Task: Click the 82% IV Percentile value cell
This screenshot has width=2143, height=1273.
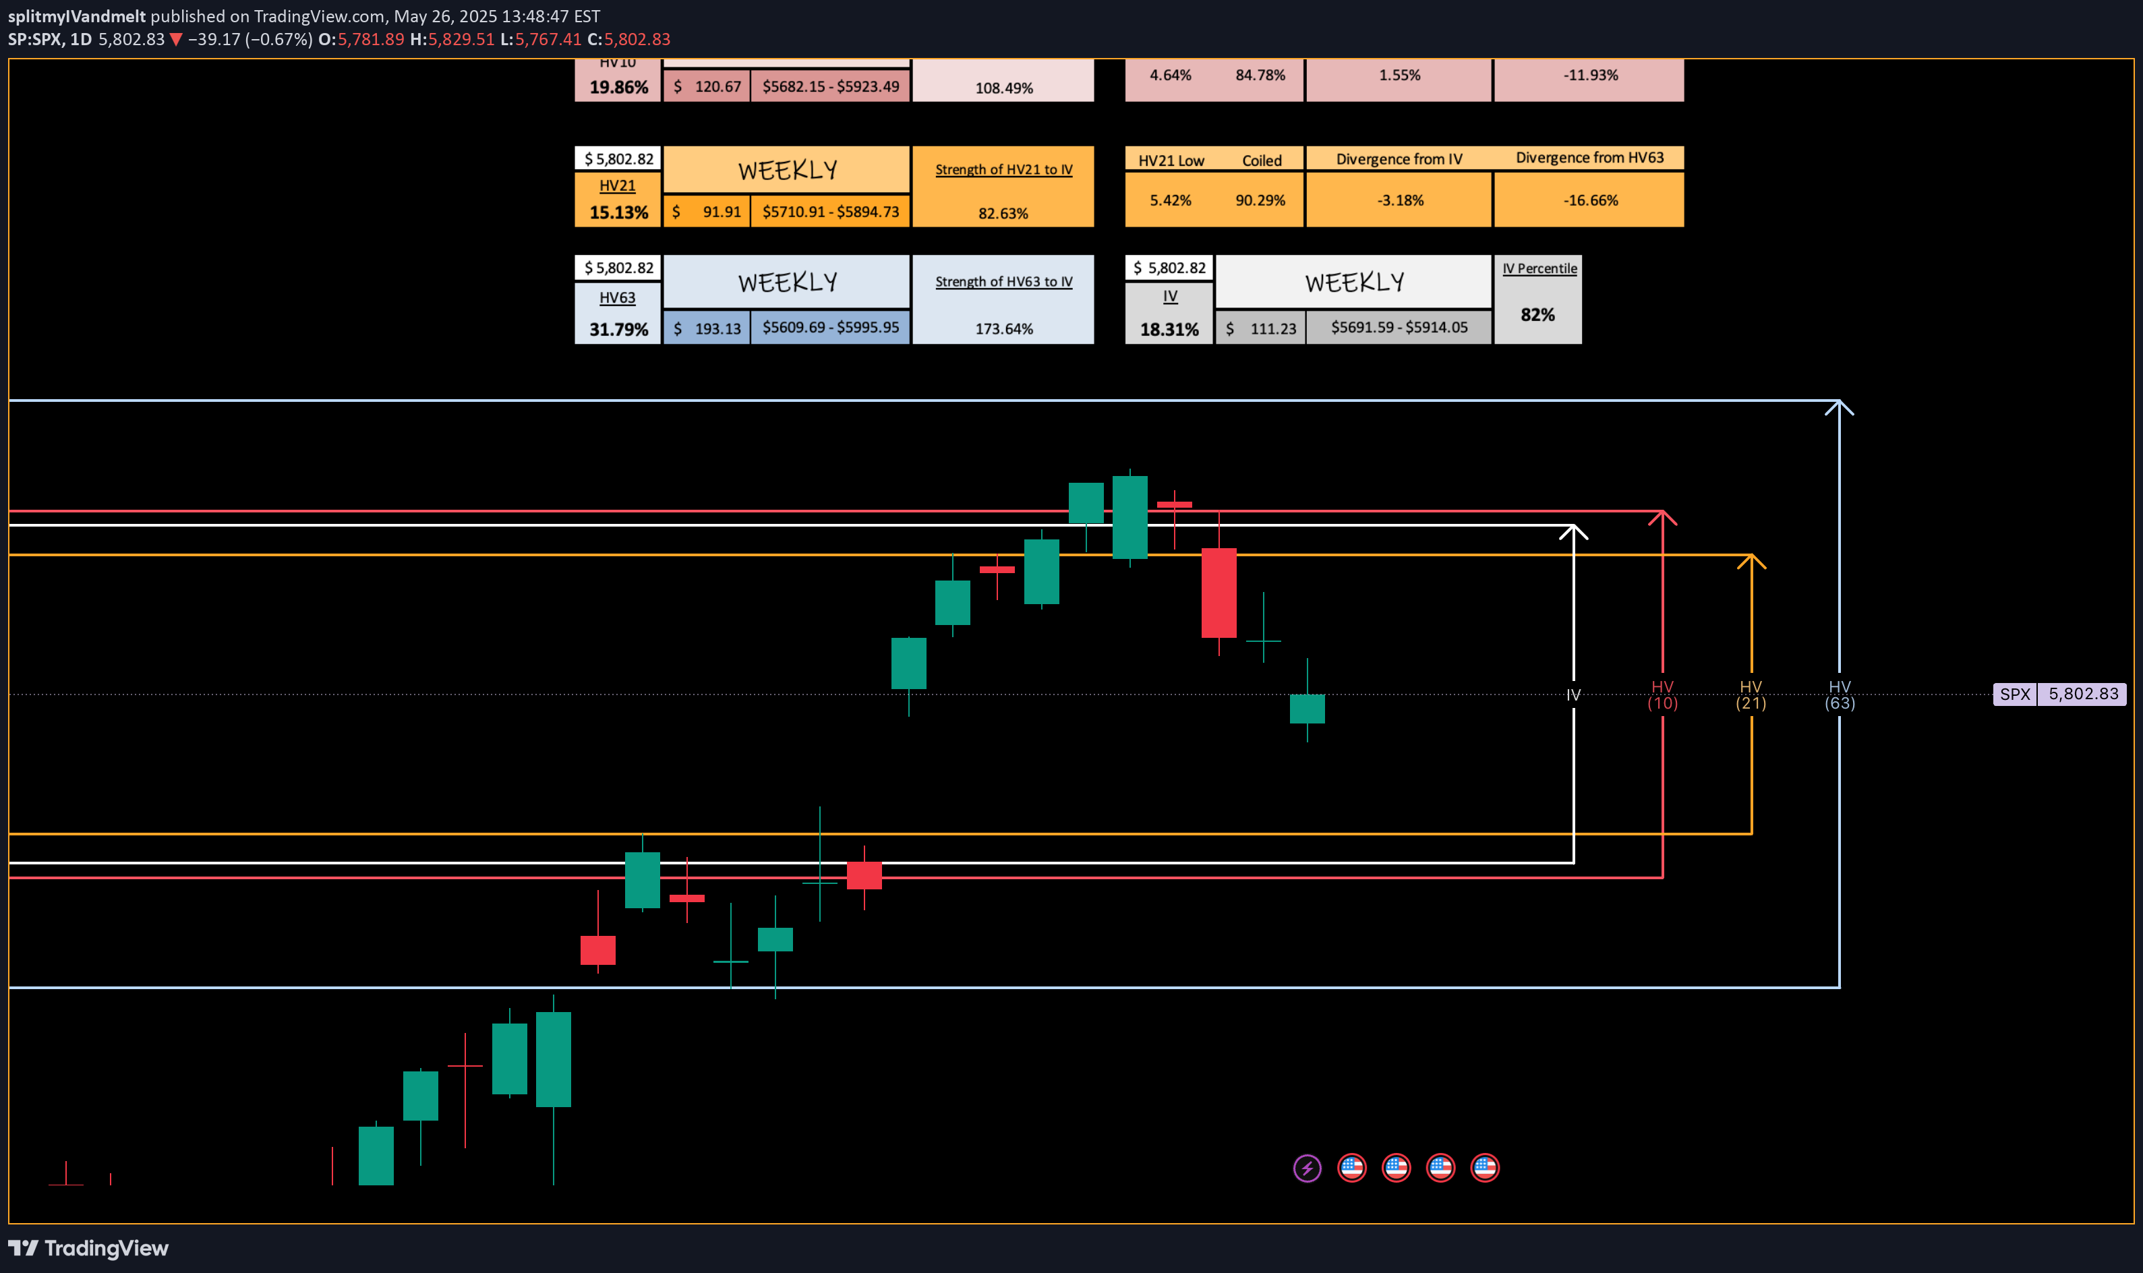Action: (x=1537, y=315)
